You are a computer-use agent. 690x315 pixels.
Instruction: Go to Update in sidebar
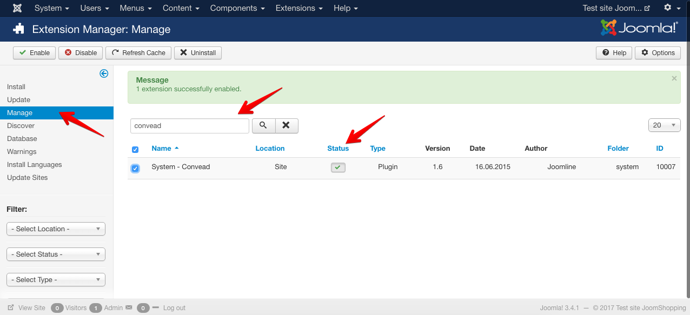[18, 100]
